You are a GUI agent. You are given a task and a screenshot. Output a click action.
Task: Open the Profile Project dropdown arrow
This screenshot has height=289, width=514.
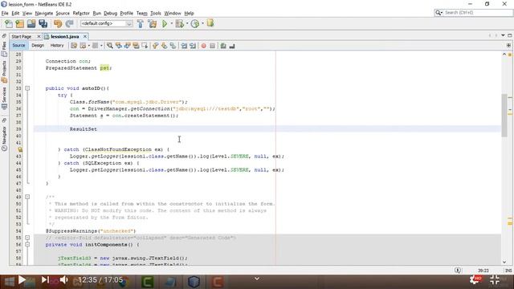coord(202,23)
